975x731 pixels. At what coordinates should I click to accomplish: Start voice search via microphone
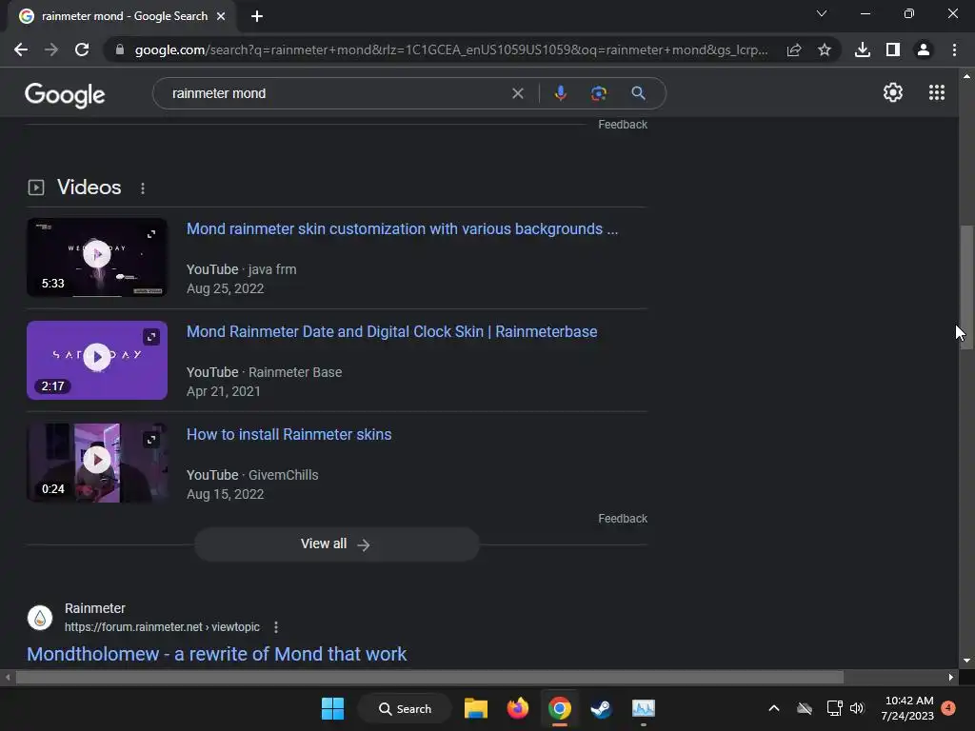tap(560, 93)
